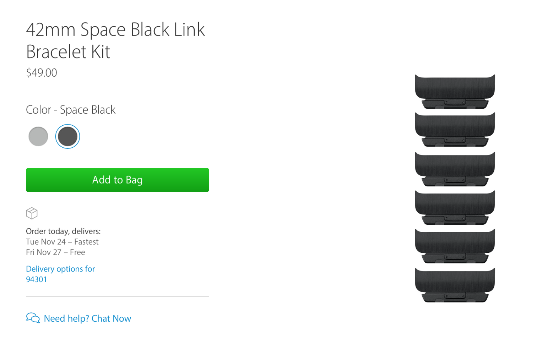Select the silver color swatch
The width and height of the screenshot is (553, 355).
tap(38, 136)
